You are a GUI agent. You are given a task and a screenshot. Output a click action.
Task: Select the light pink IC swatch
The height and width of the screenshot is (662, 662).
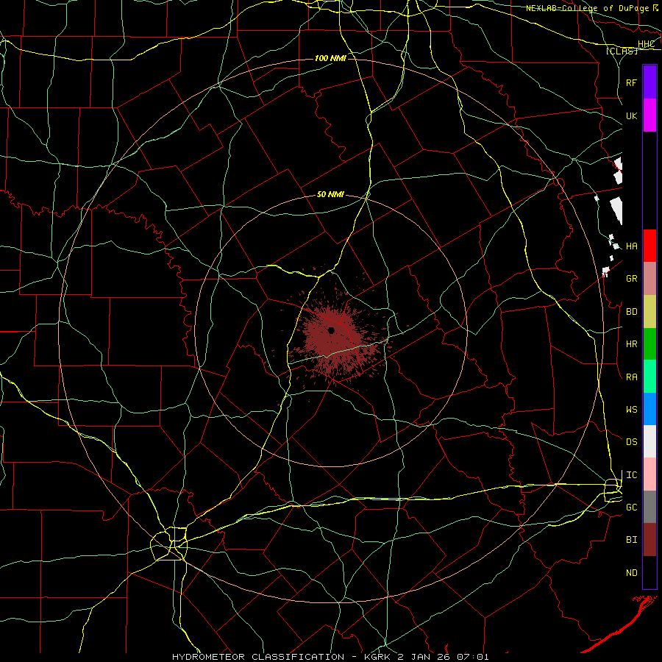coord(649,474)
